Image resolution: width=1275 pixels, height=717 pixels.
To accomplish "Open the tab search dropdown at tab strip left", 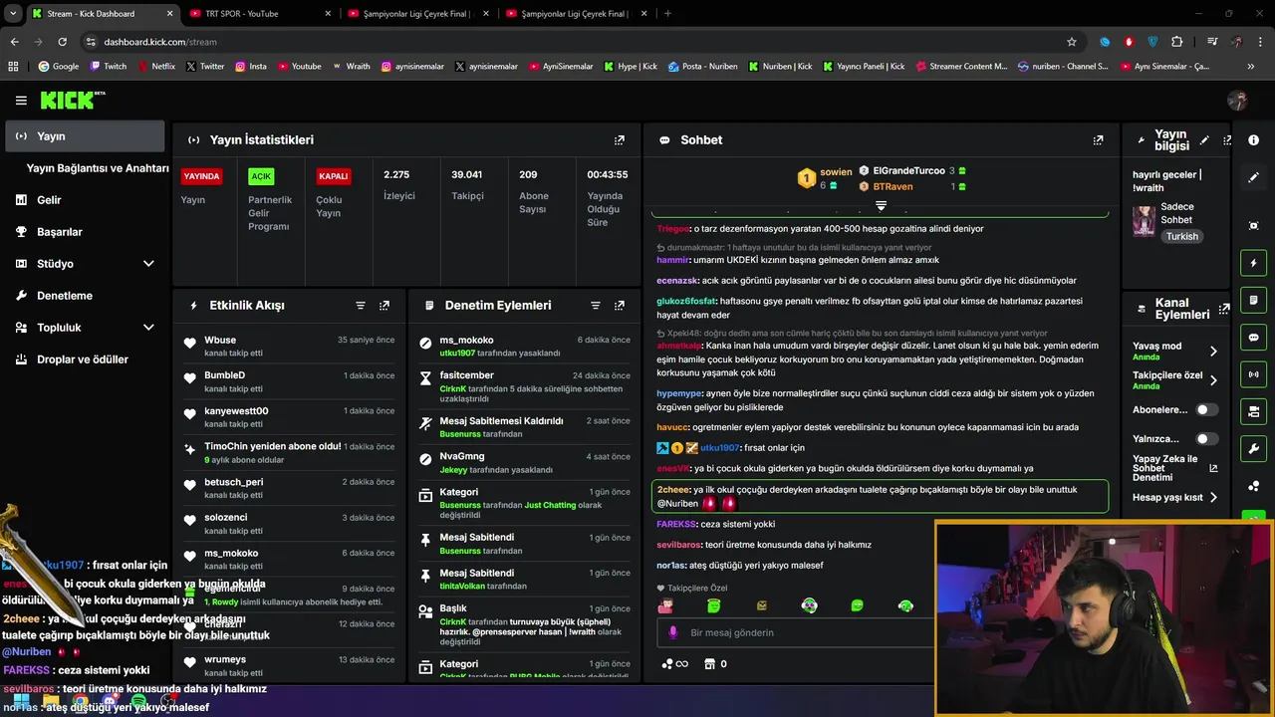I will (12, 14).
